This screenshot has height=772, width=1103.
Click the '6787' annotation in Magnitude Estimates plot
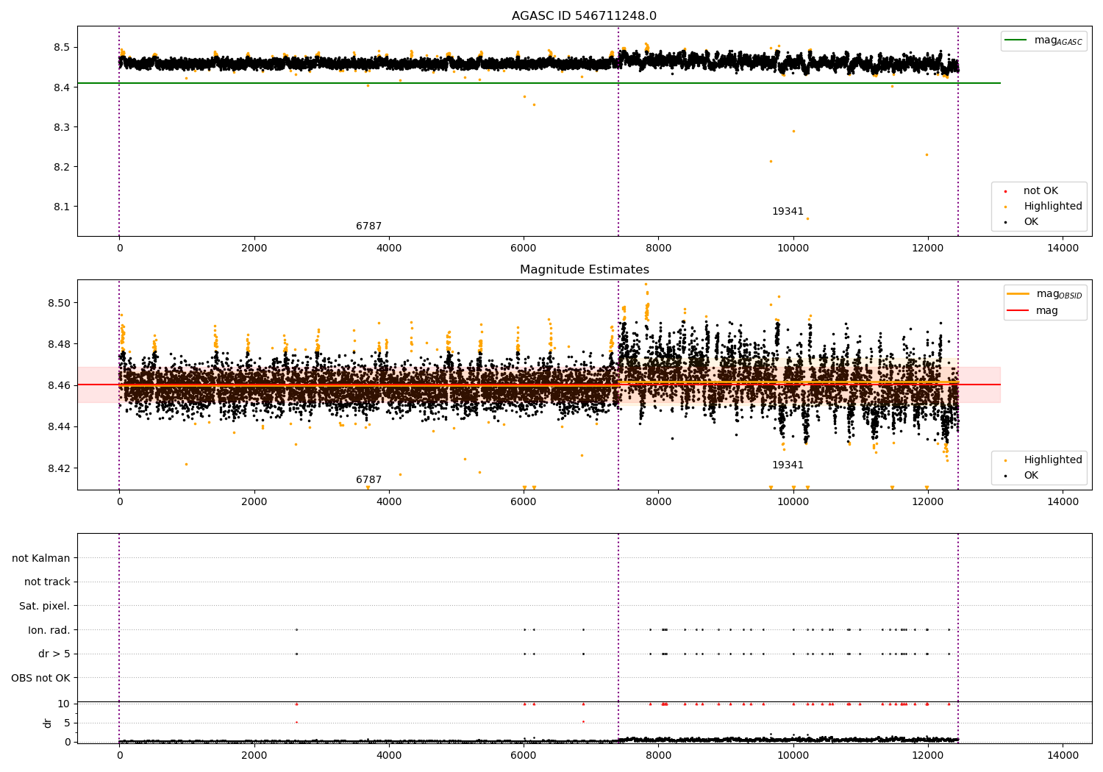[x=369, y=480]
